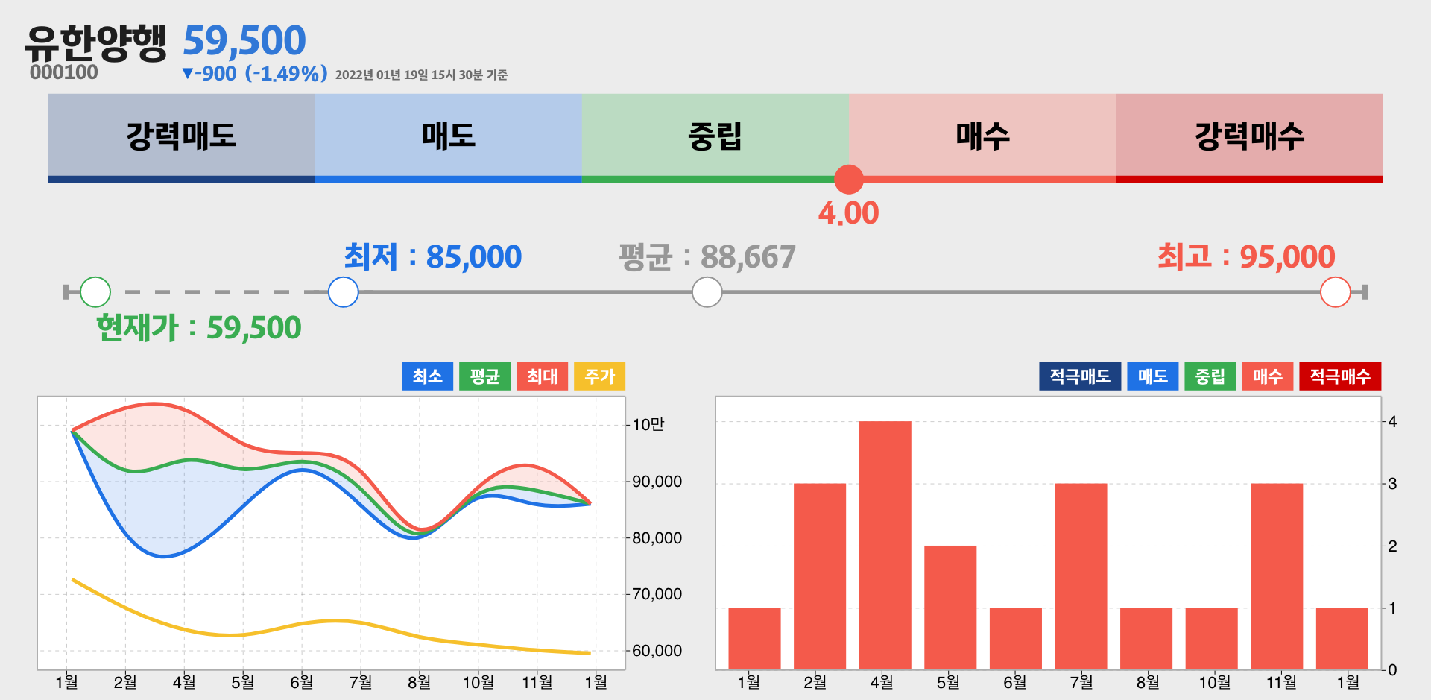The width and height of the screenshot is (1431, 700).
Task: Toggle the 최대 legend on price chart
Action: click(543, 376)
